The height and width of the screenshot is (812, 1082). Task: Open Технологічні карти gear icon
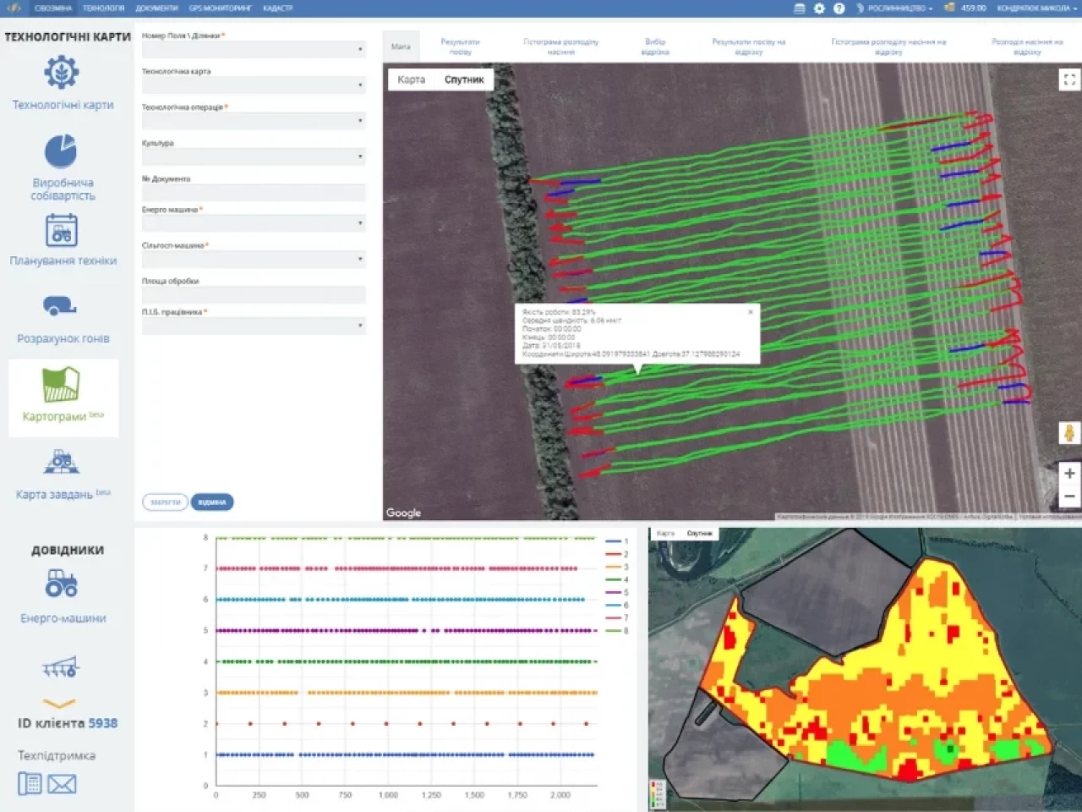point(62,74)
